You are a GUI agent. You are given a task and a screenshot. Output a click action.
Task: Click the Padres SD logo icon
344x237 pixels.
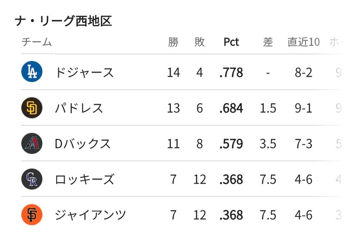click(x=32, y=108)
